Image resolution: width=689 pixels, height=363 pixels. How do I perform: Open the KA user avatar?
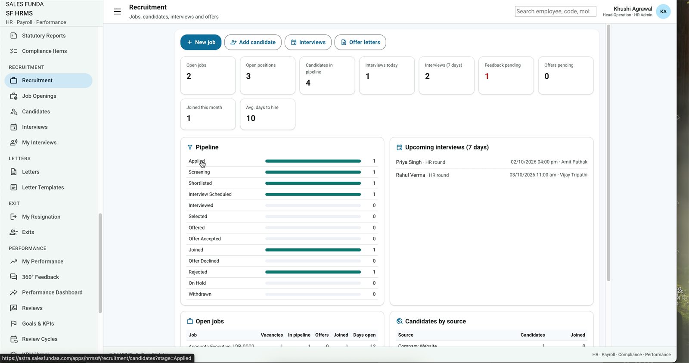[663, 12]
